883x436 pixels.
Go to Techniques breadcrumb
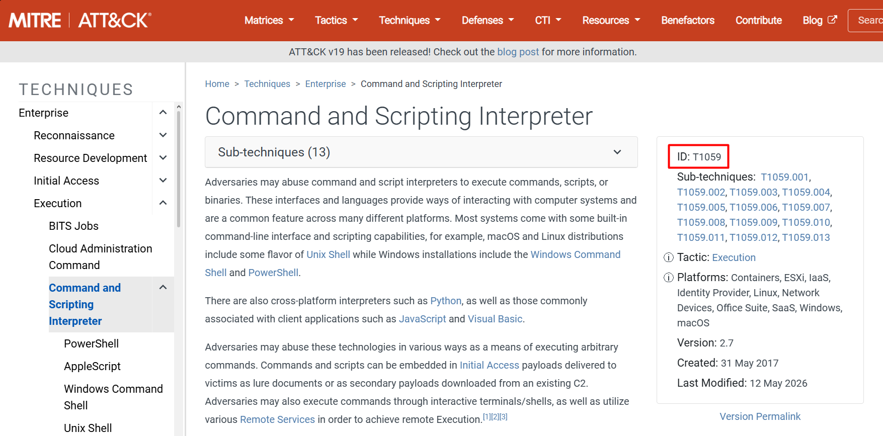click(267, 84)
